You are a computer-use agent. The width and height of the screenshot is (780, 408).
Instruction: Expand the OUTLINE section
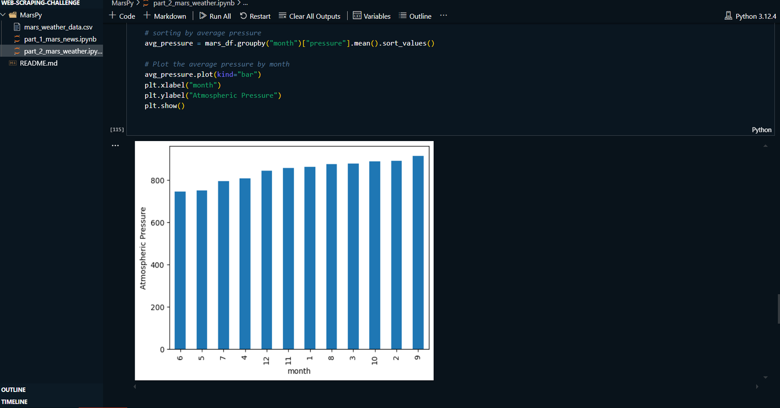pos(14,390)
